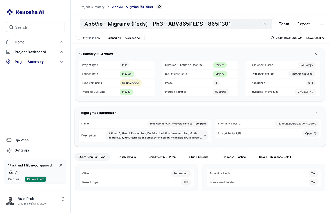The width and height of the screenshot is (330, 213).
Task: Click protocol number 865P301 value
Action: coord(221,92)
